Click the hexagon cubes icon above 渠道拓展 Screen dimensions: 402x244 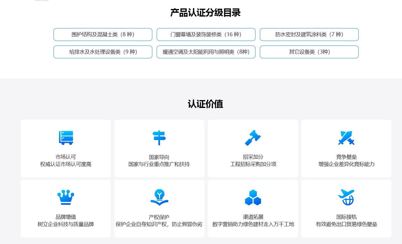253,198
